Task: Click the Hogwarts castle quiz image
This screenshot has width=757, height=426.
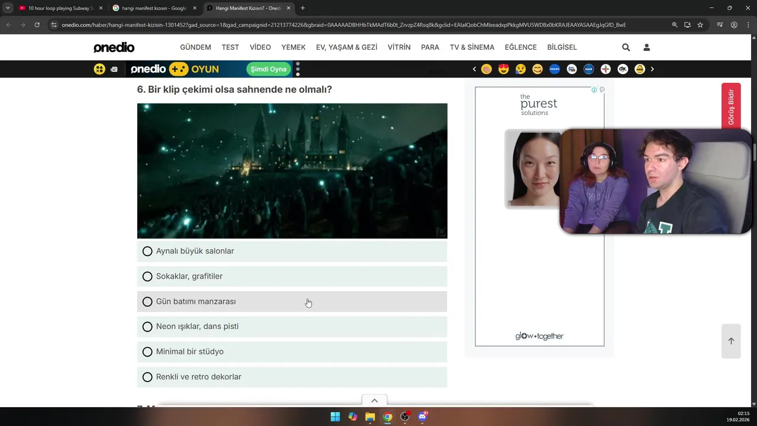Action: 292,171
